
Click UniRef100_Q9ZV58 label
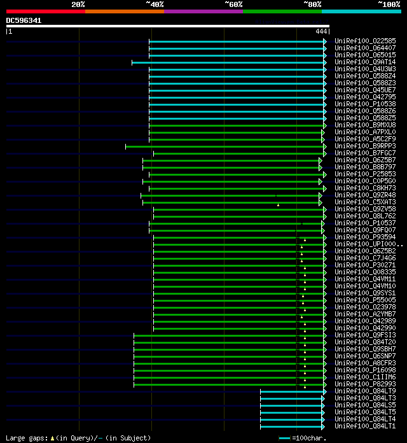coord(365,209)
